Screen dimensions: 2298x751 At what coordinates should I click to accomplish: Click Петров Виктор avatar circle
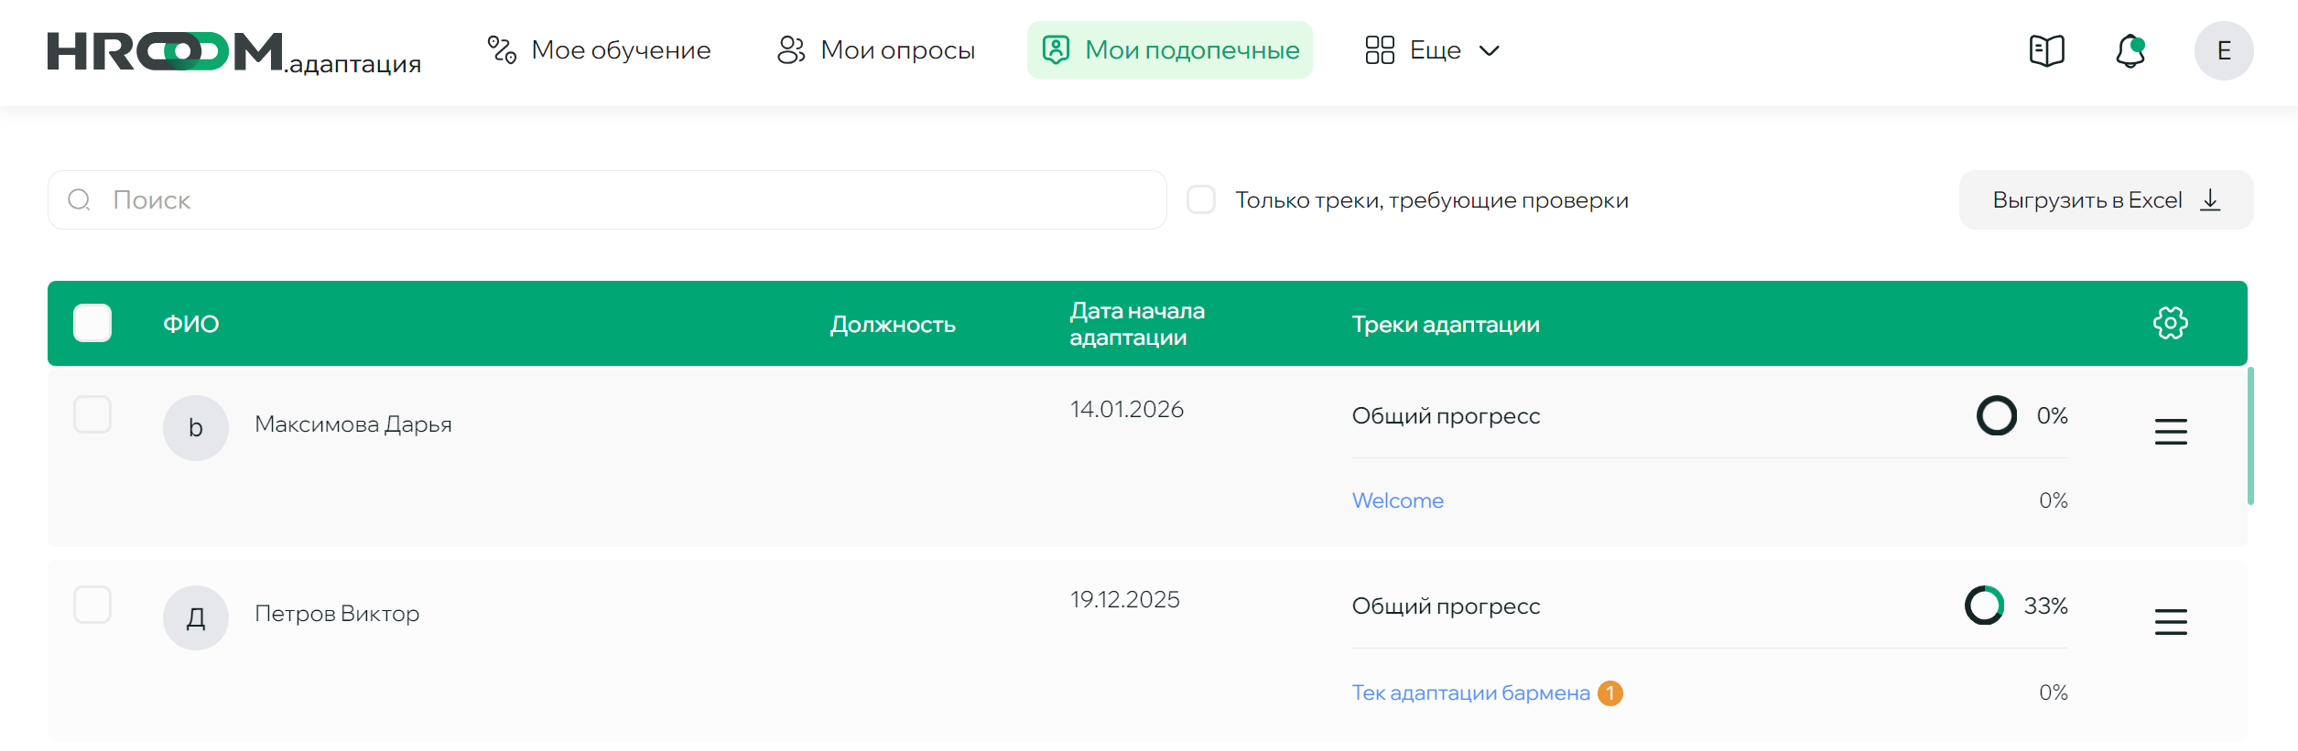[x=196, y=617]
